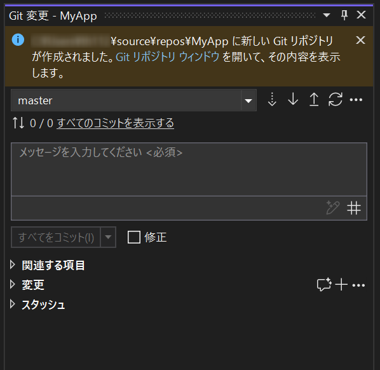Click the Pull down-arrow icon
This screenshot has width=380, height=370.
[293, 99]
